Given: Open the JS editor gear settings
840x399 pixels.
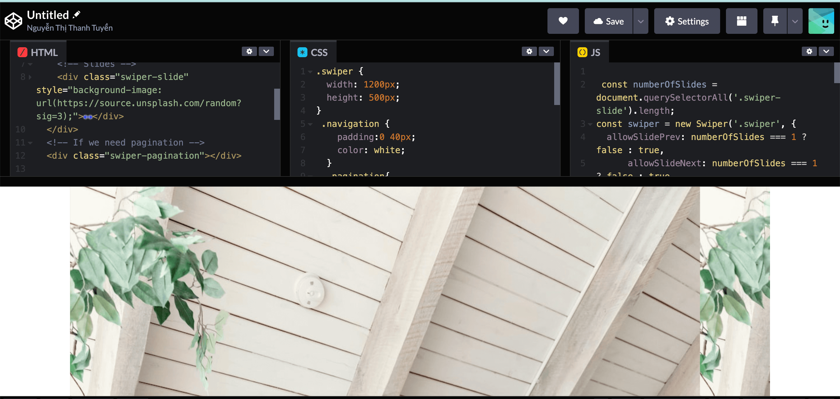Looking at the screenshot, I should point(809,51).
